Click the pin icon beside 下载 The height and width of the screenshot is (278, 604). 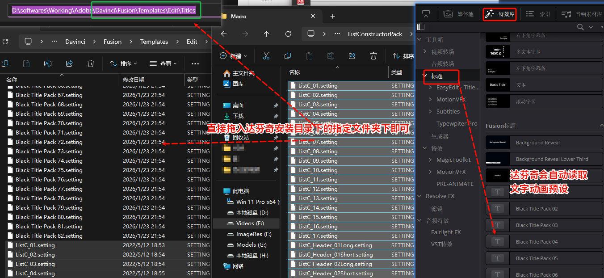(x=276, y=116)
